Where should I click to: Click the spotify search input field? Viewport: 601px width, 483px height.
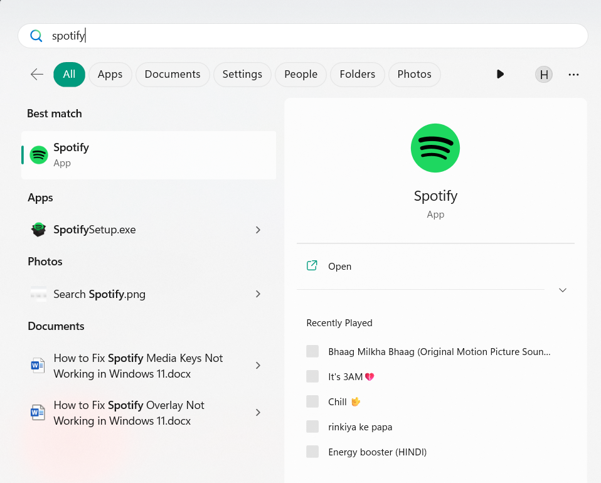pyautogui.click(x=301, y=36)
